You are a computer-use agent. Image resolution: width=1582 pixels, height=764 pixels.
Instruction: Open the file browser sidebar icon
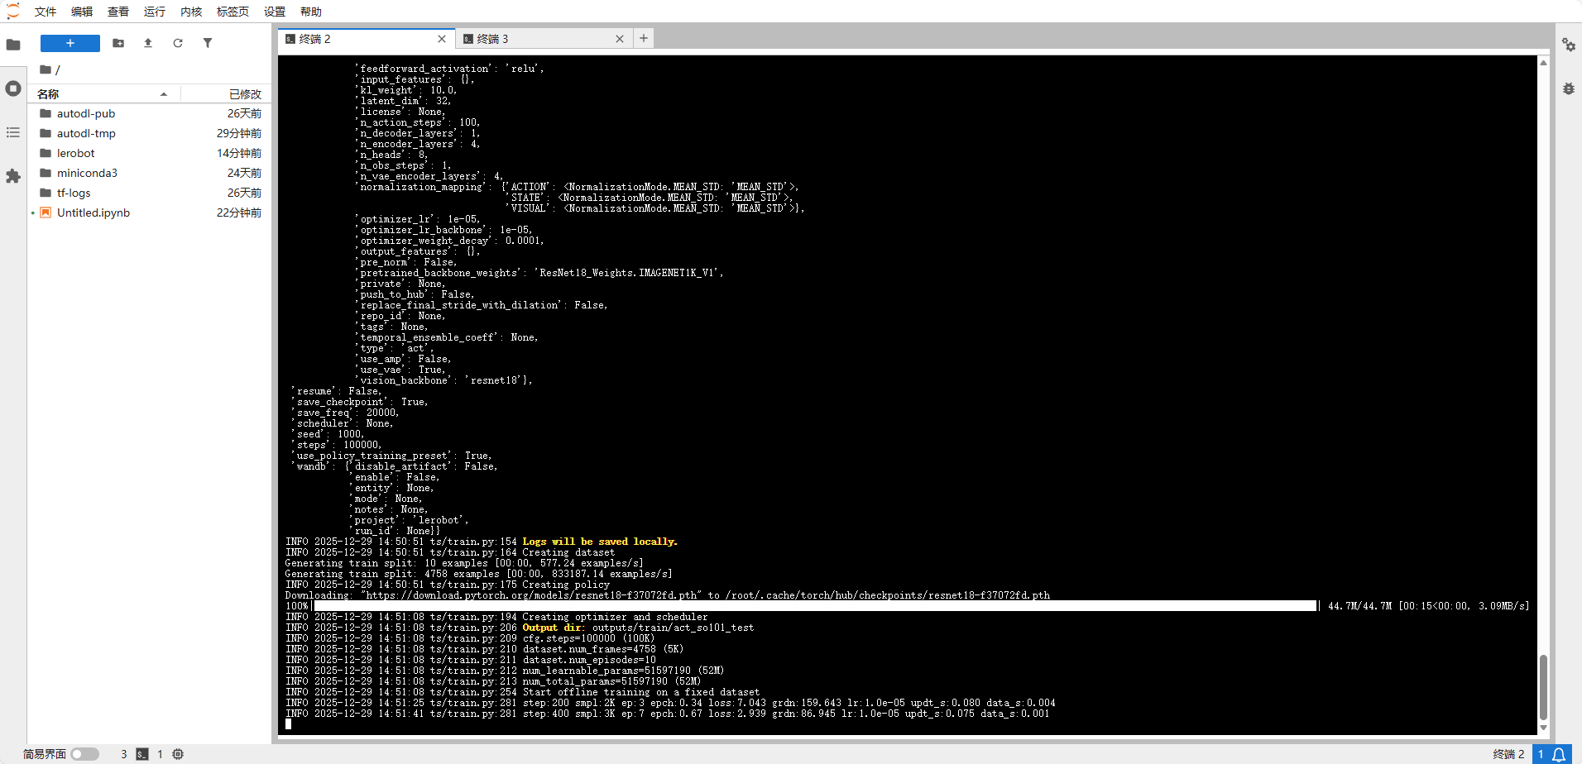[13, 45]
